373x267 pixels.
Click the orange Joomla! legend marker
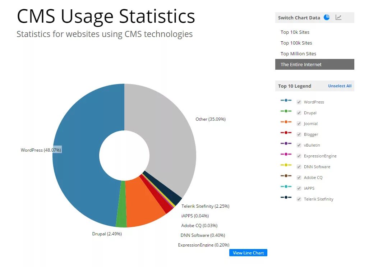(286, 122)
